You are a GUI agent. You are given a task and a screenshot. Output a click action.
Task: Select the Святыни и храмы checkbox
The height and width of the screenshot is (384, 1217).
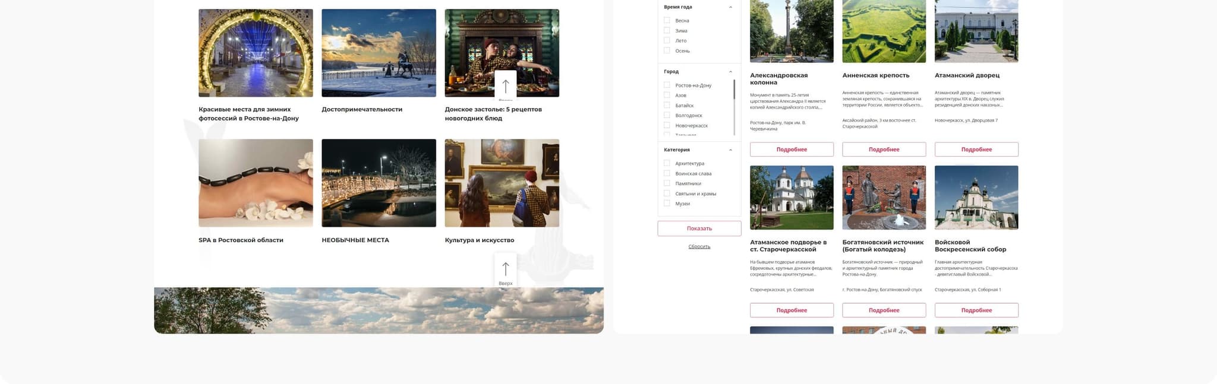(x=667, y=193)
